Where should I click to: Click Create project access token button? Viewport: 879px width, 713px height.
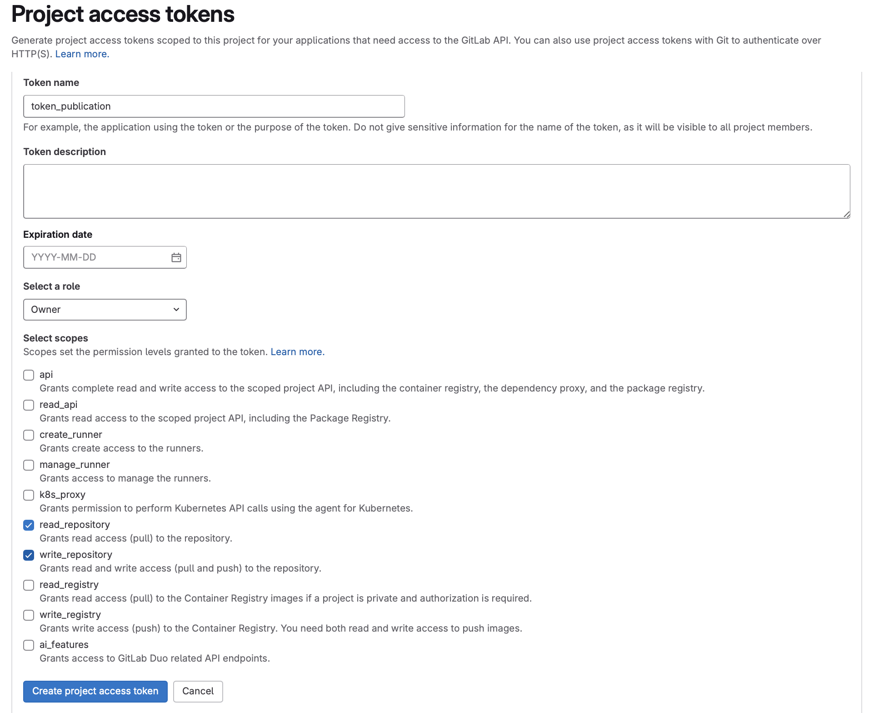click(95, 691)
